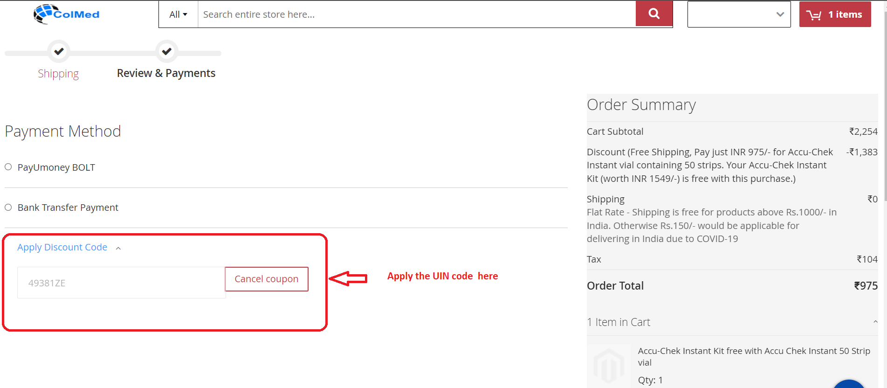Open the shopping cart with 1 items
Image resolution: width=887 pixels, height=388 pixels.
834,14
